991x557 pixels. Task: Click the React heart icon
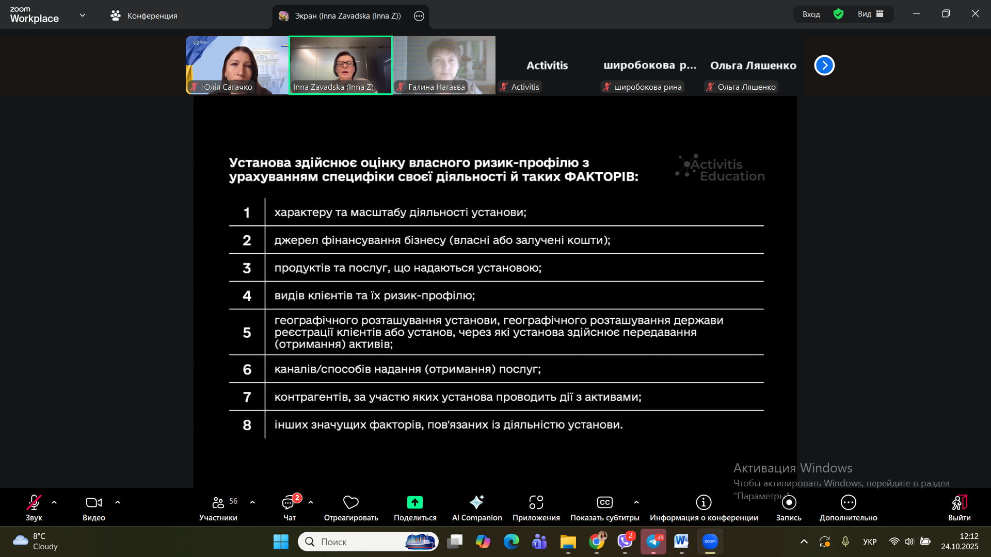(x=351, y=502)
